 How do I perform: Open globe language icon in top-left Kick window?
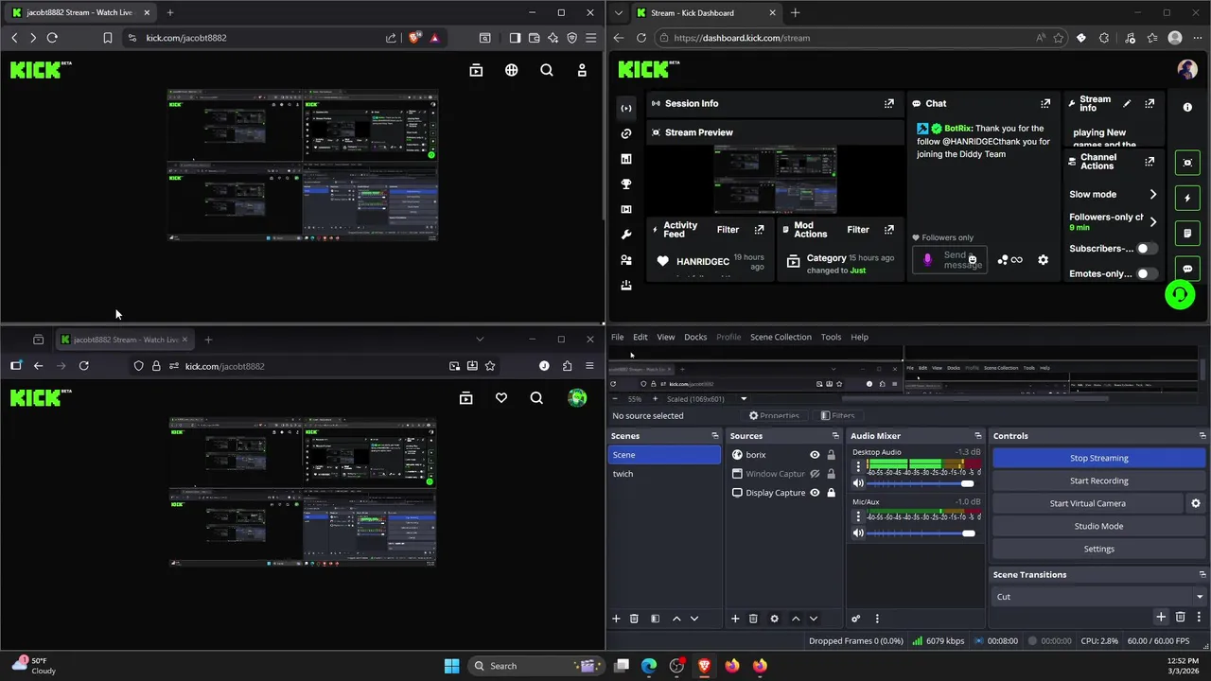tap(512, 70)
